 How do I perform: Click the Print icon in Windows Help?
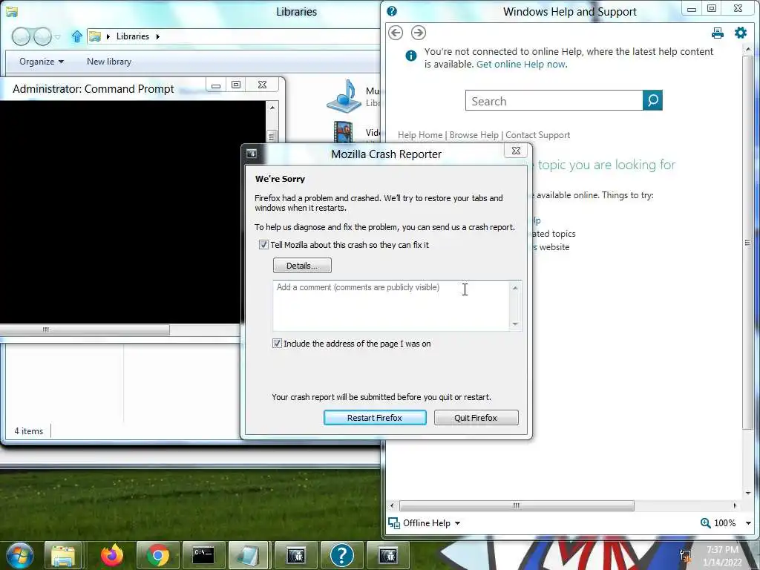click(x=718, y=33)
